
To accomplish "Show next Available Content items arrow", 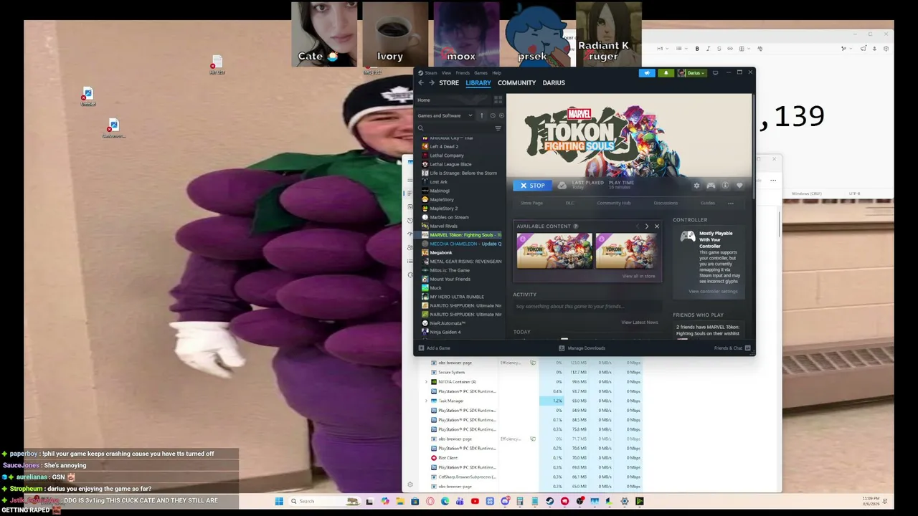I will coord(646,226).
